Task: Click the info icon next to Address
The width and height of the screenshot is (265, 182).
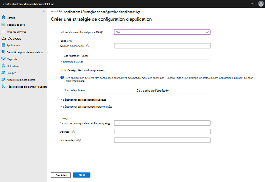Action: 73,132
